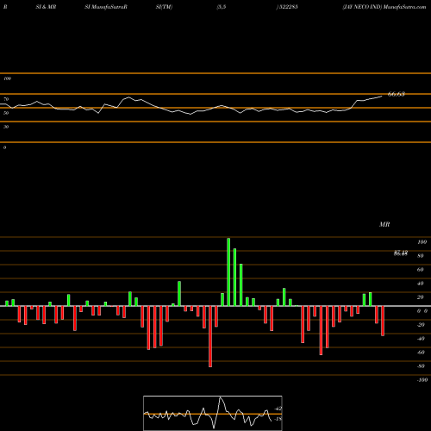Click the 322283 code in header
This screenshot has width=431, height=431.
[x=288, y=7]
